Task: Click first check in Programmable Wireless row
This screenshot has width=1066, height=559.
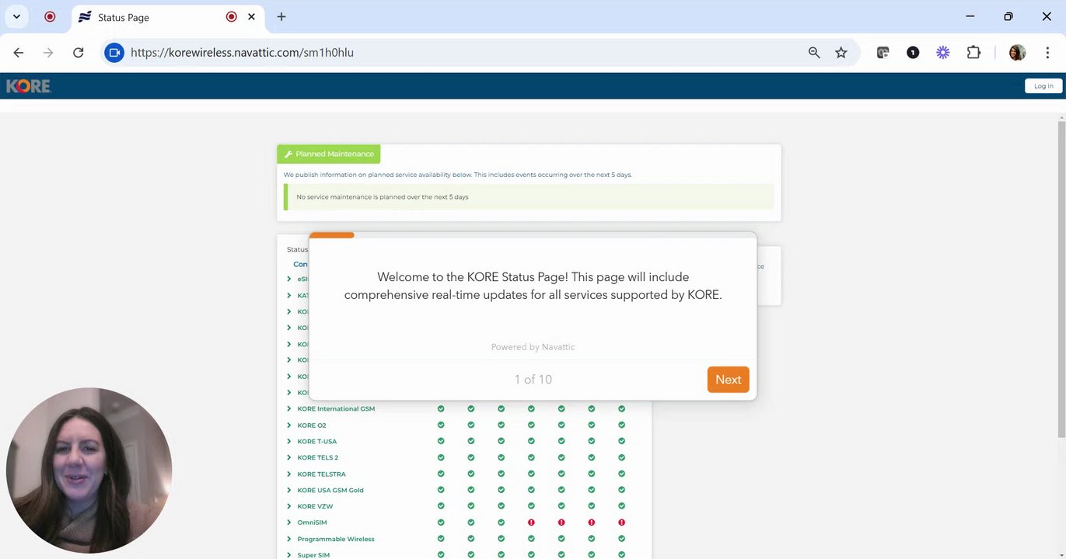Action: (x=441, y=539)
